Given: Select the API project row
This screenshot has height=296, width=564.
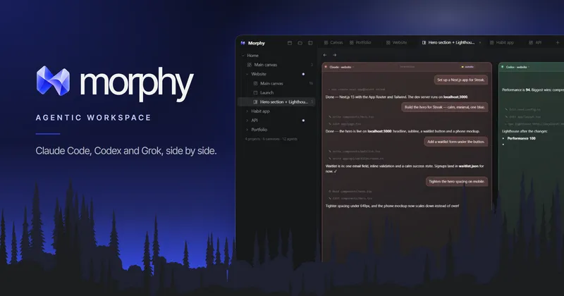Looking at the screenshot, I should (277, 121).
